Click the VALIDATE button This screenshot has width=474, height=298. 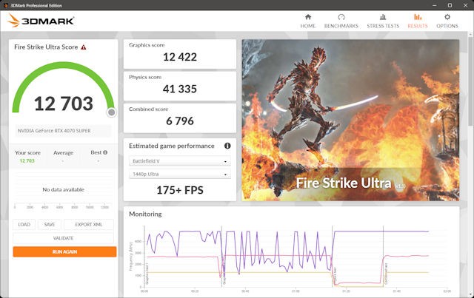click(63, 238)
